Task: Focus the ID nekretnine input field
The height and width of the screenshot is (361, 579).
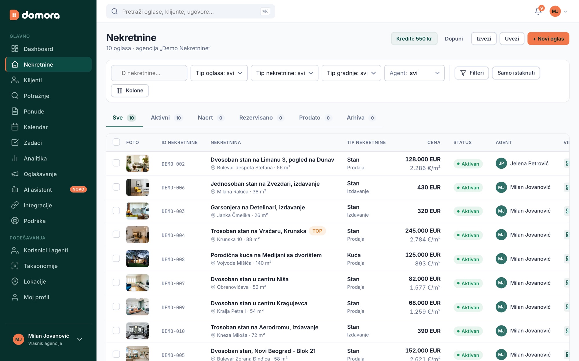Action: click(149, 73)
